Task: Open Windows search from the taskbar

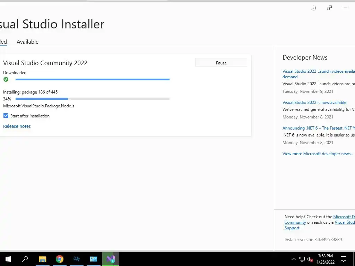Action: [25, 259]
